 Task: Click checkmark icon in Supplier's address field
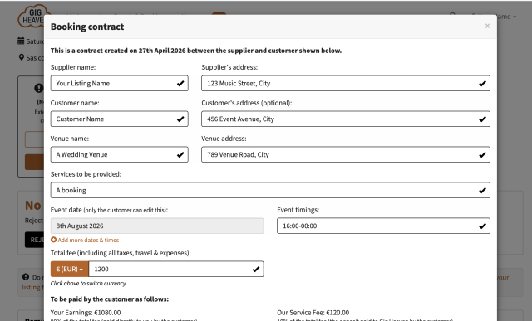pos(482,83)
